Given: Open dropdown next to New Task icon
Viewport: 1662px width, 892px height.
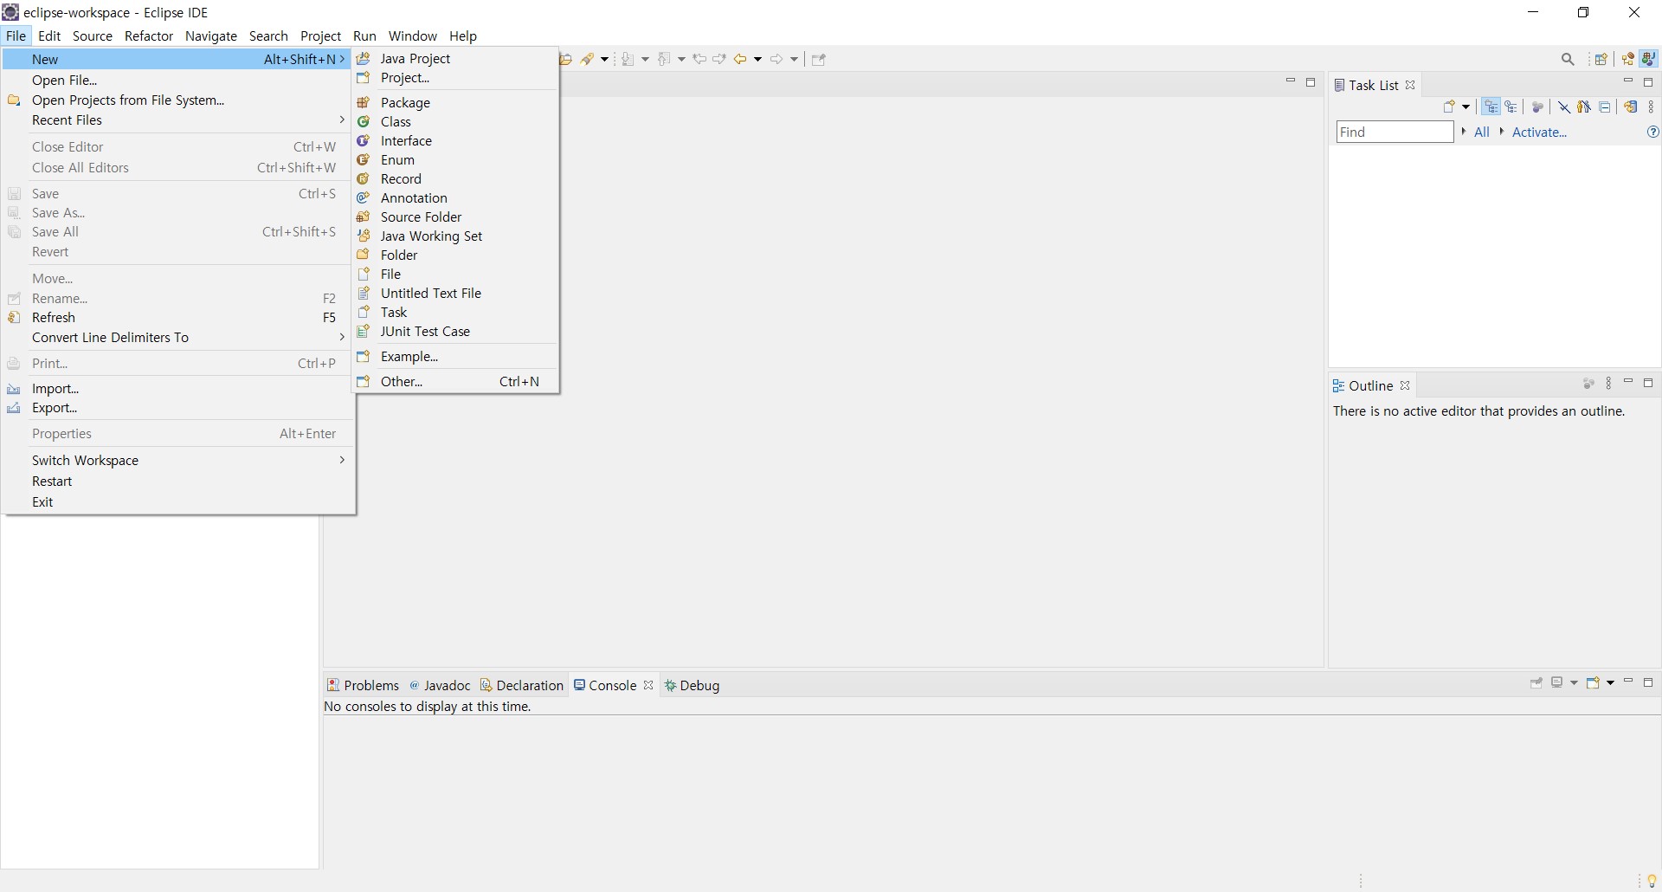Looking at the screenshot, I should (1466, 107).
